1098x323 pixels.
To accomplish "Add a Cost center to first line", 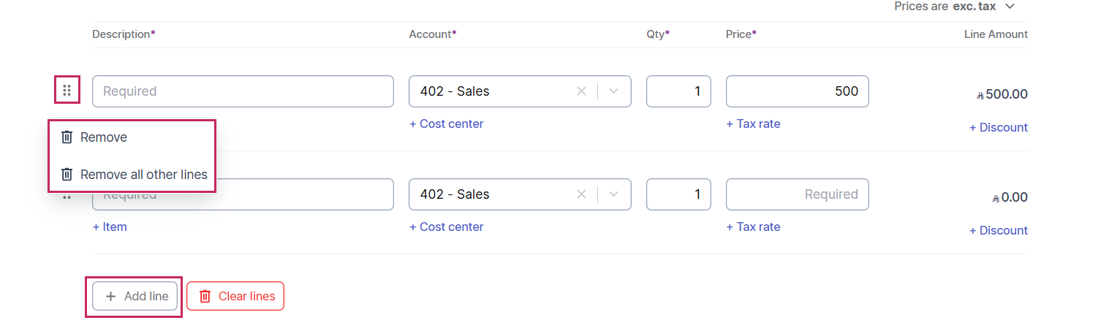I will (447, 124).
